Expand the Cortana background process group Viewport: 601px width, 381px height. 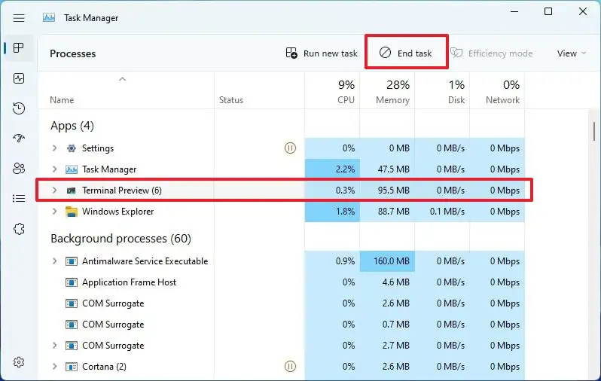tap(54, 367)
